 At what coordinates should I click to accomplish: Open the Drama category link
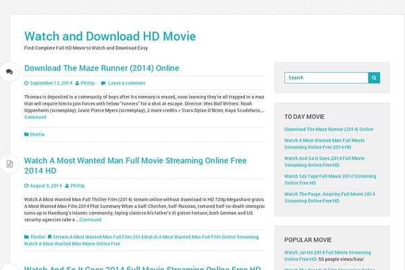point(37,134)
